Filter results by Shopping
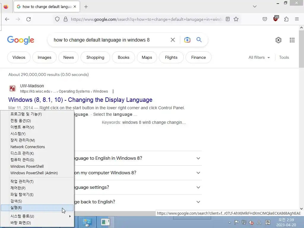 (95, 57)
